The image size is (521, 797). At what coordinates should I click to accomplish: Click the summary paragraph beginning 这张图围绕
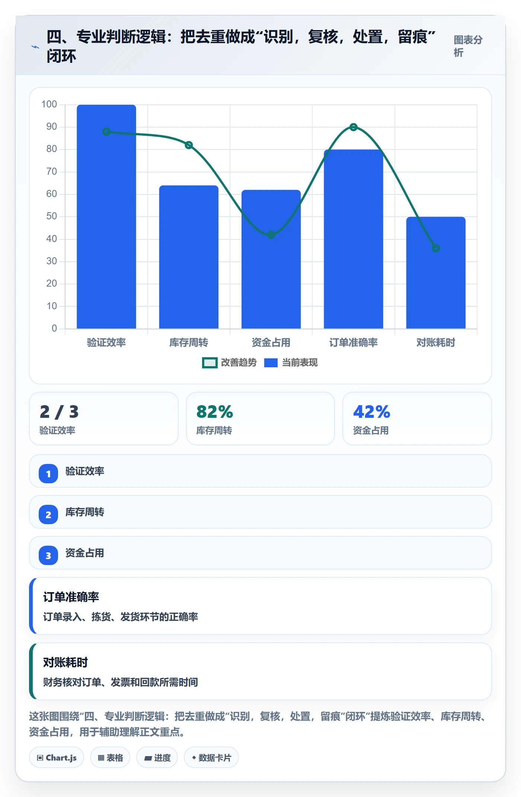click(x=258, y=724)
